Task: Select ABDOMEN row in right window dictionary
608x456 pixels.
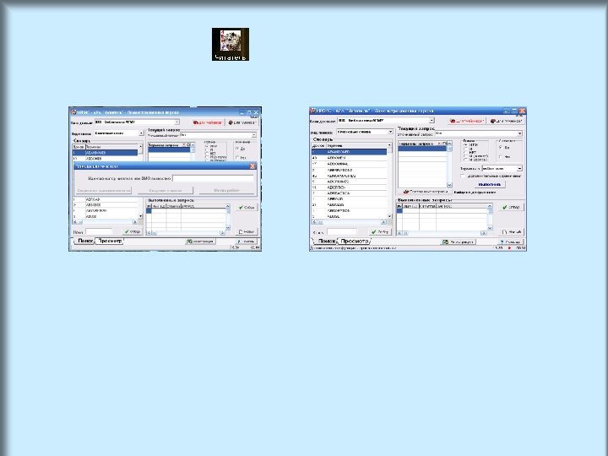Action: coord(349,158)
